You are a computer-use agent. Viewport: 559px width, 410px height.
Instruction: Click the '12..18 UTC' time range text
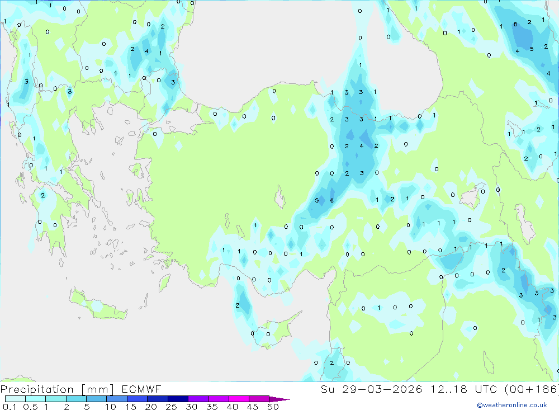tap(463, 389)
